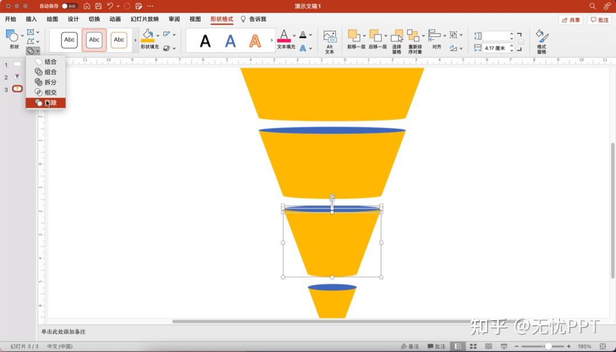Click the save icon in title bar
The height and width of the screenshot is (352, 616).
pyautogui.click(x=98, y=6)
